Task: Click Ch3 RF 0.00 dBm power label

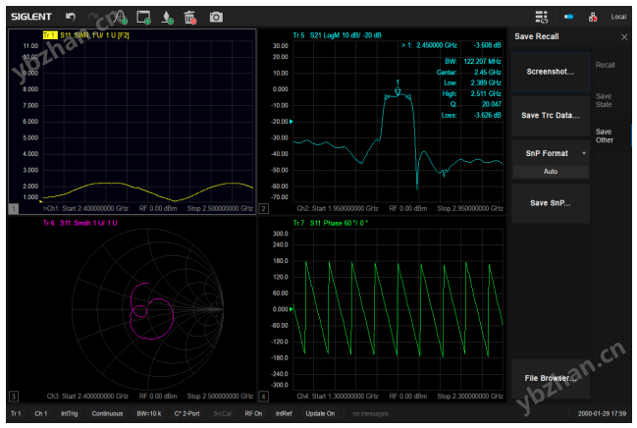Action: coord(158,396)
